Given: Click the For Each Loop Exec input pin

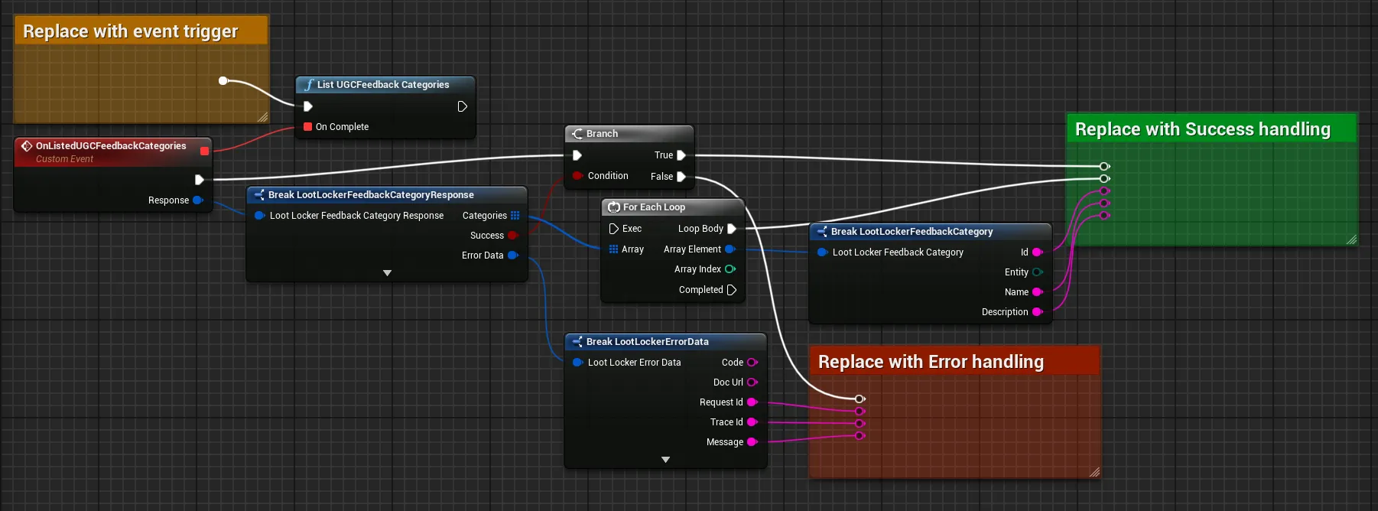Looking at the screenshot, I should (613, 229).
